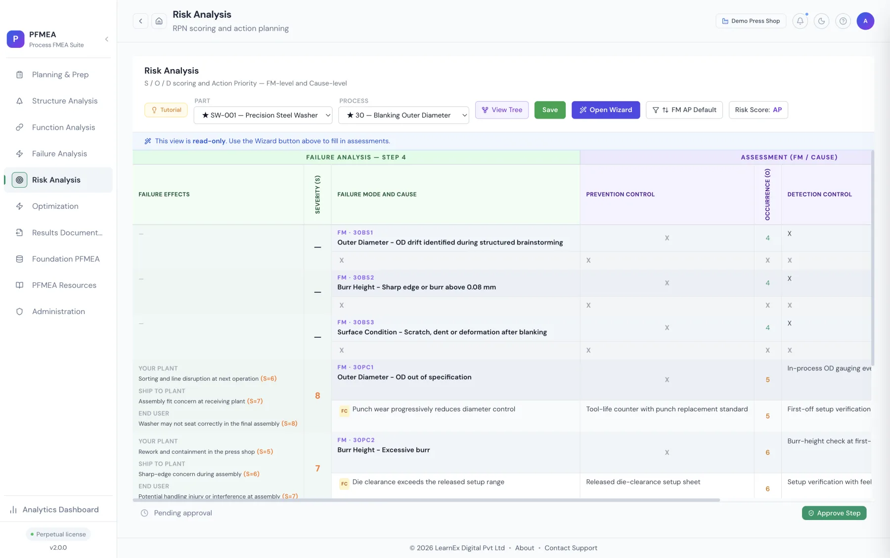
Task: Open Analytics Dashboard
Action: (x=58, y=510)
